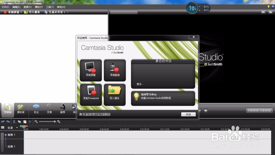Screen dimensions: 275x155
Task: Click the Split icon in timeline toolbar
Action: coord(30,122)
